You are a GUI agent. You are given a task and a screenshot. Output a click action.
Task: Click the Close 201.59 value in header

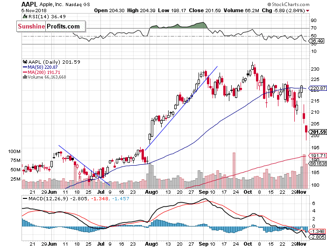[205, 10]
